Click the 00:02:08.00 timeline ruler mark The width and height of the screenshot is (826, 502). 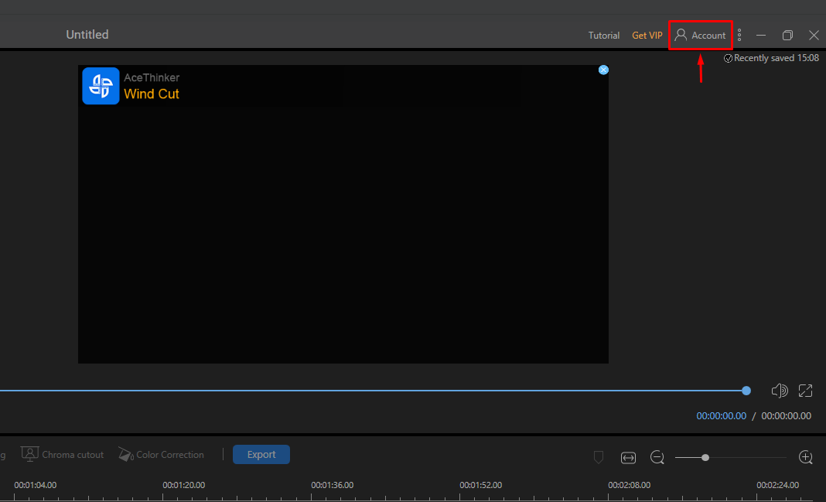[629, 485]
